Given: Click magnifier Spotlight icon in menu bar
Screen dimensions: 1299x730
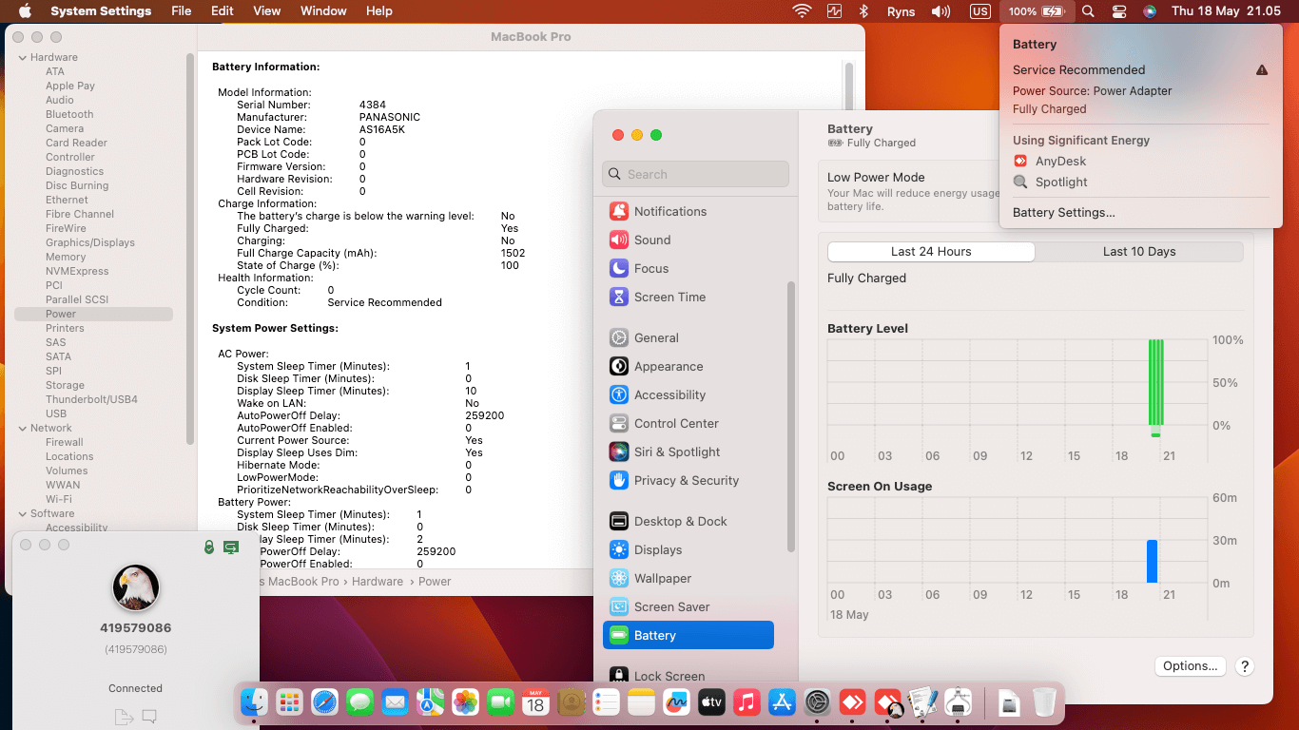Looking at the screenshot, I should coord(1088,11).
